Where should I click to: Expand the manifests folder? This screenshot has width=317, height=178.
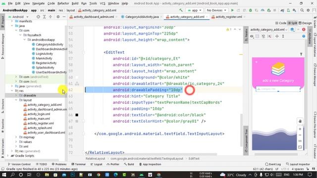(x=12, y=21)
